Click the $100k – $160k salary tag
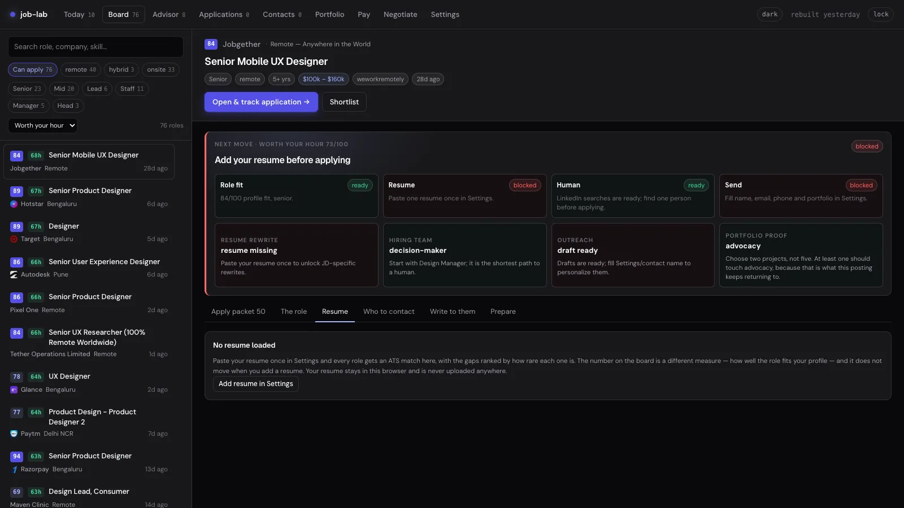This screenshot has height=508, width=904. tap(324, 80)
